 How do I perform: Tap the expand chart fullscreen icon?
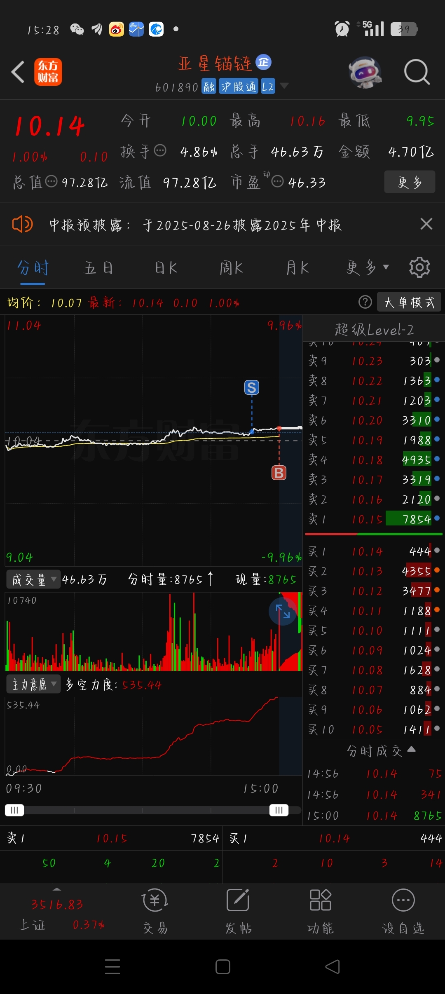(x=283, y=611)
